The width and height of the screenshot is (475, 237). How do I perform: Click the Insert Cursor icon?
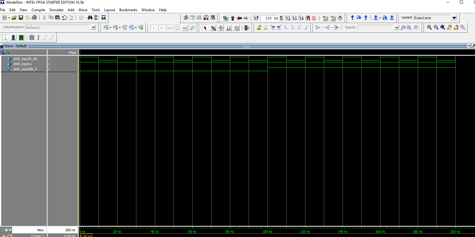pos(259,28)
